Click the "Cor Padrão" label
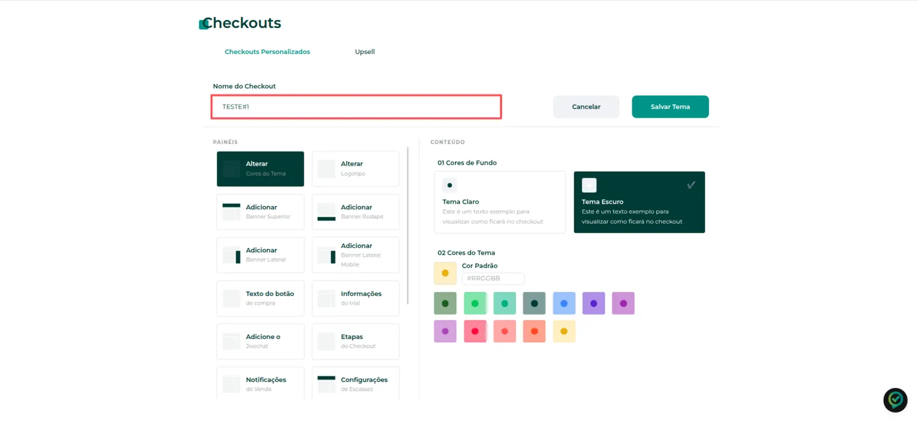918x421 pixels. (x=480, y=266)
